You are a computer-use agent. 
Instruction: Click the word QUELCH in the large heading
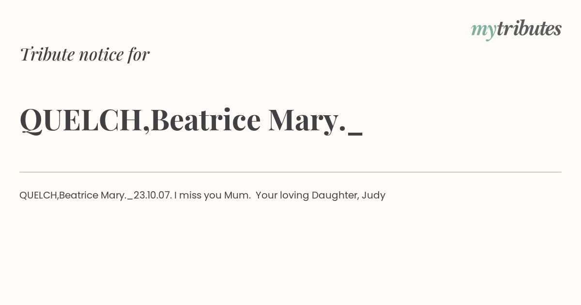pos(81,120)
